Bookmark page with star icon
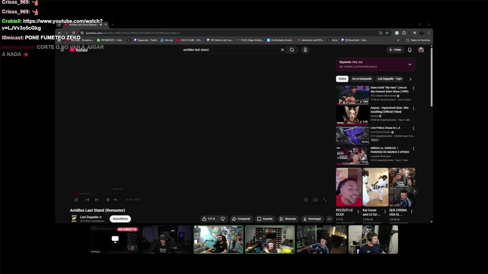This screenshot has height=274, width=488. click(387, 33)
